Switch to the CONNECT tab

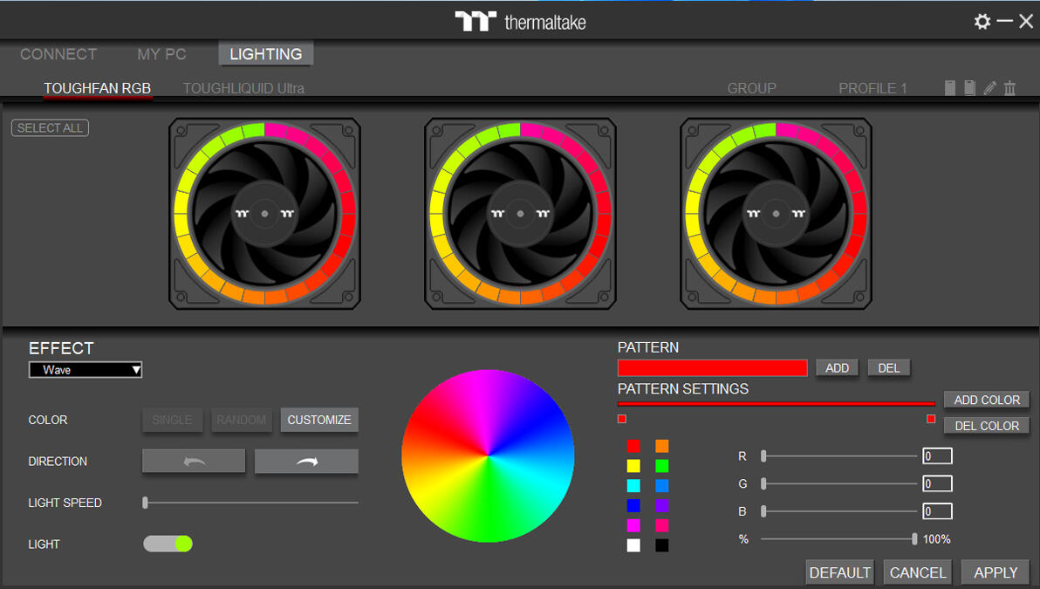click(x=58, y=54)
